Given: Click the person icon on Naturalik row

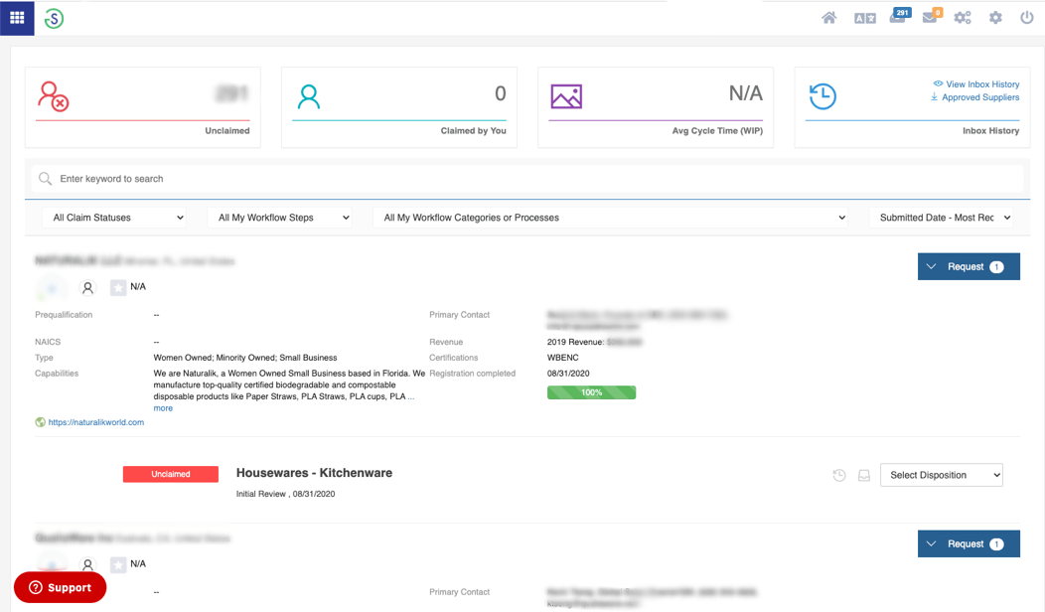Looking at the screenshot, I should pyautogui.click(x=87, y=288).
